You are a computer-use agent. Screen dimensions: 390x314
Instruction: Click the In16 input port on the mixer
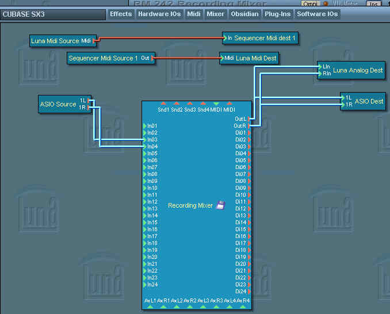145,229
